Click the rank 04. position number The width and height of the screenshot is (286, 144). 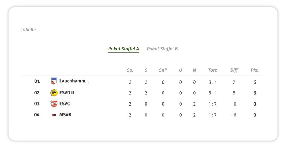(37, 115)
